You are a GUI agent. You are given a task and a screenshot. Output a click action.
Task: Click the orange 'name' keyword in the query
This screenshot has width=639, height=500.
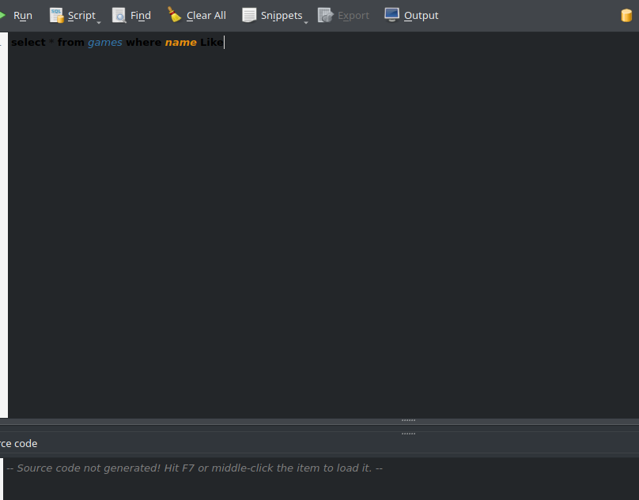[180, 42]
